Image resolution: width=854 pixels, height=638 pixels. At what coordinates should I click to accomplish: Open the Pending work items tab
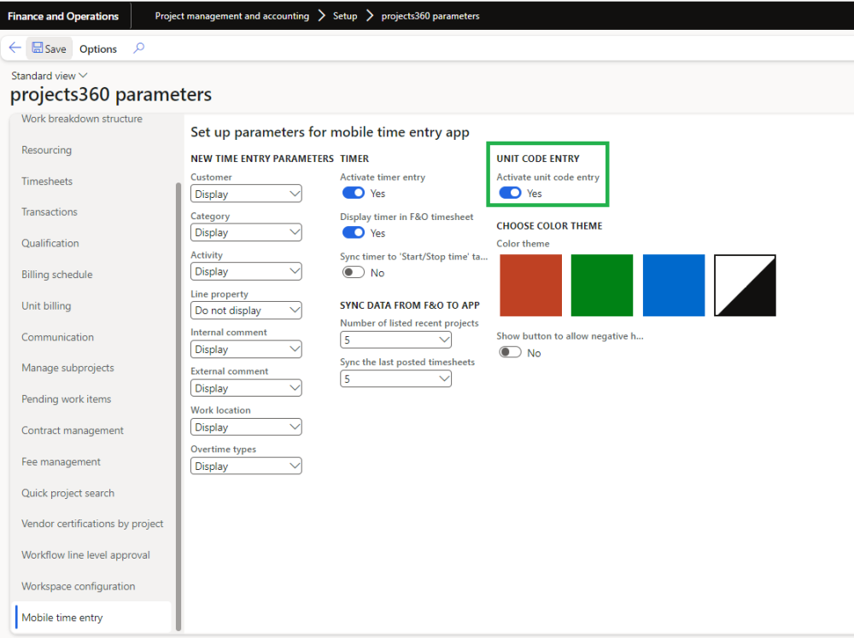point(67,398)
